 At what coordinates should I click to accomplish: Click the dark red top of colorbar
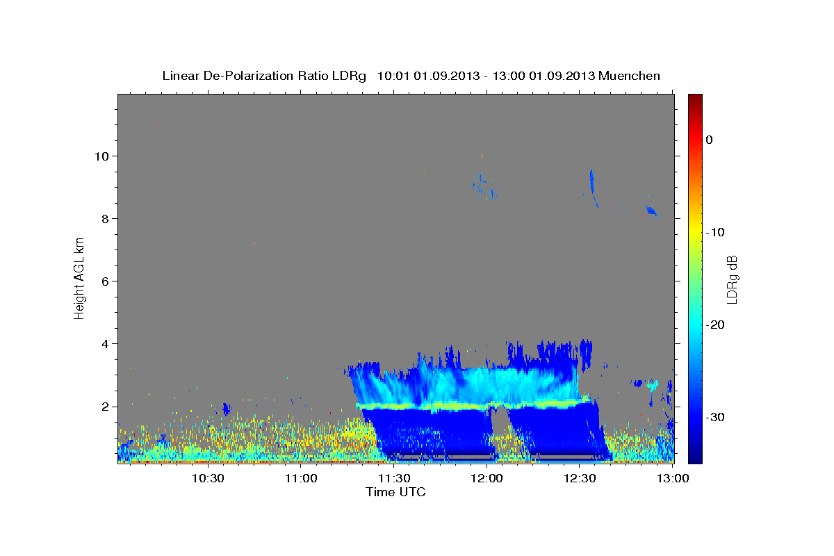(695, 101)
